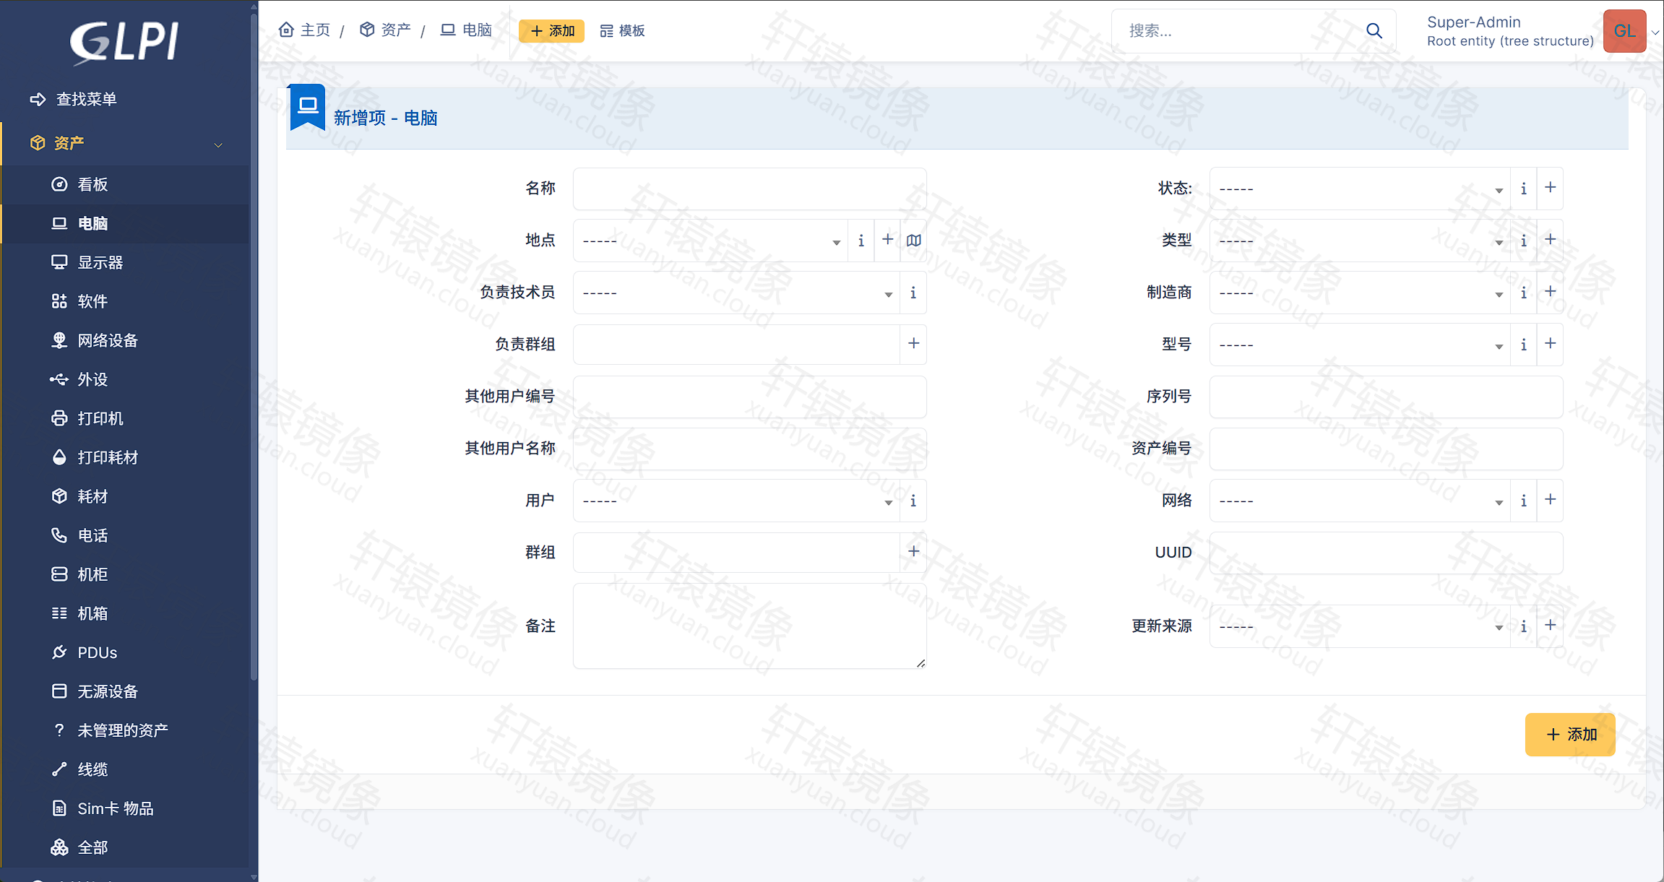The width and height of the screenshot is (1664, 882).
Task: Add a new 类型 with plus icon
Action: click(1551, 241)
